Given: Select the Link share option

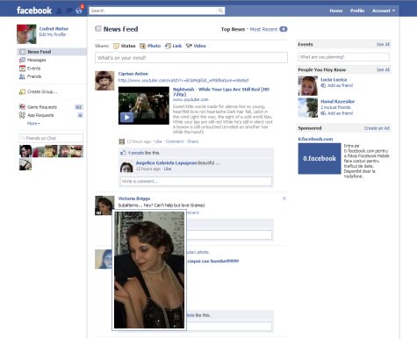Looking at the screenshot, I should 173,46.
